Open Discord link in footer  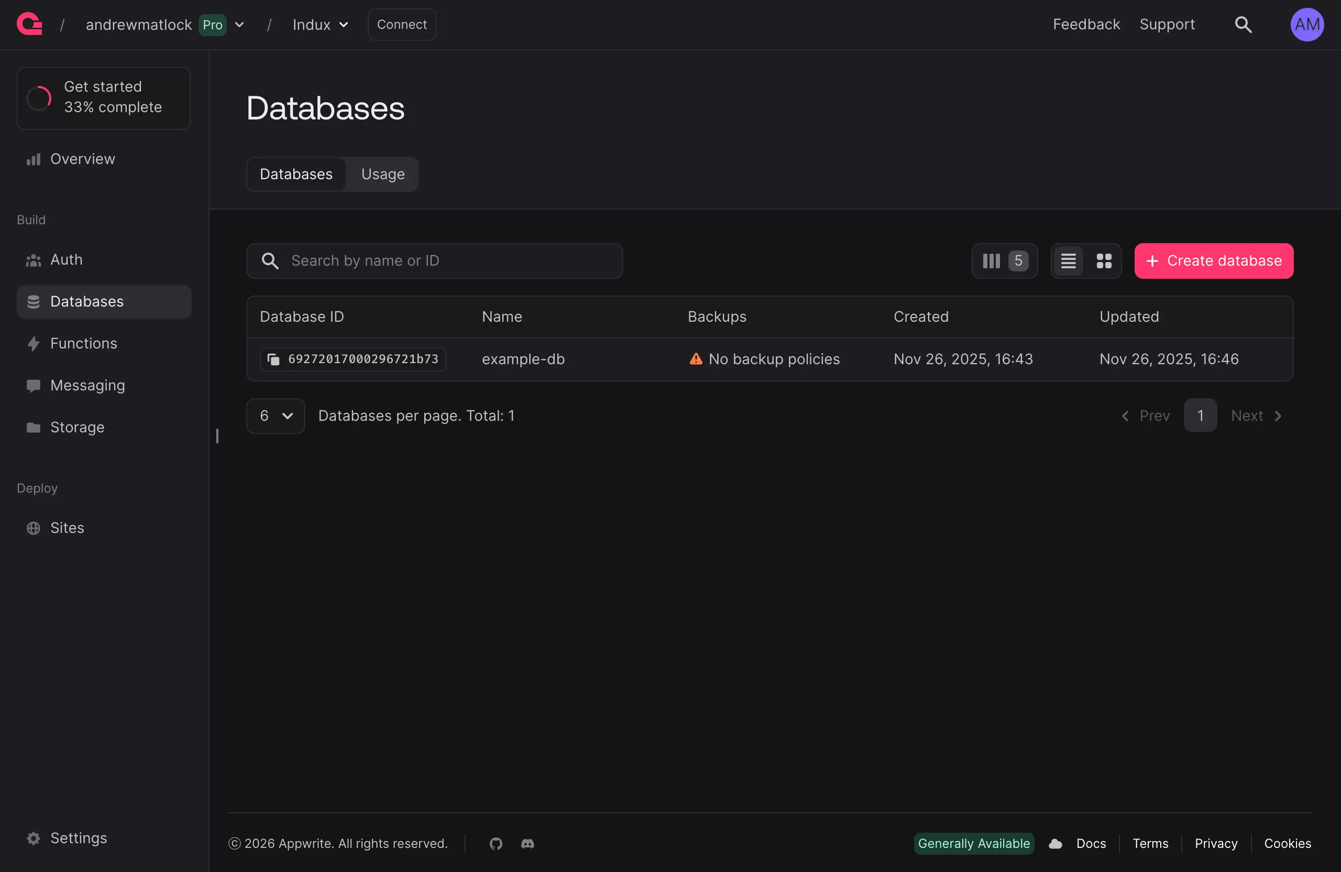click(x=527, y=843)
